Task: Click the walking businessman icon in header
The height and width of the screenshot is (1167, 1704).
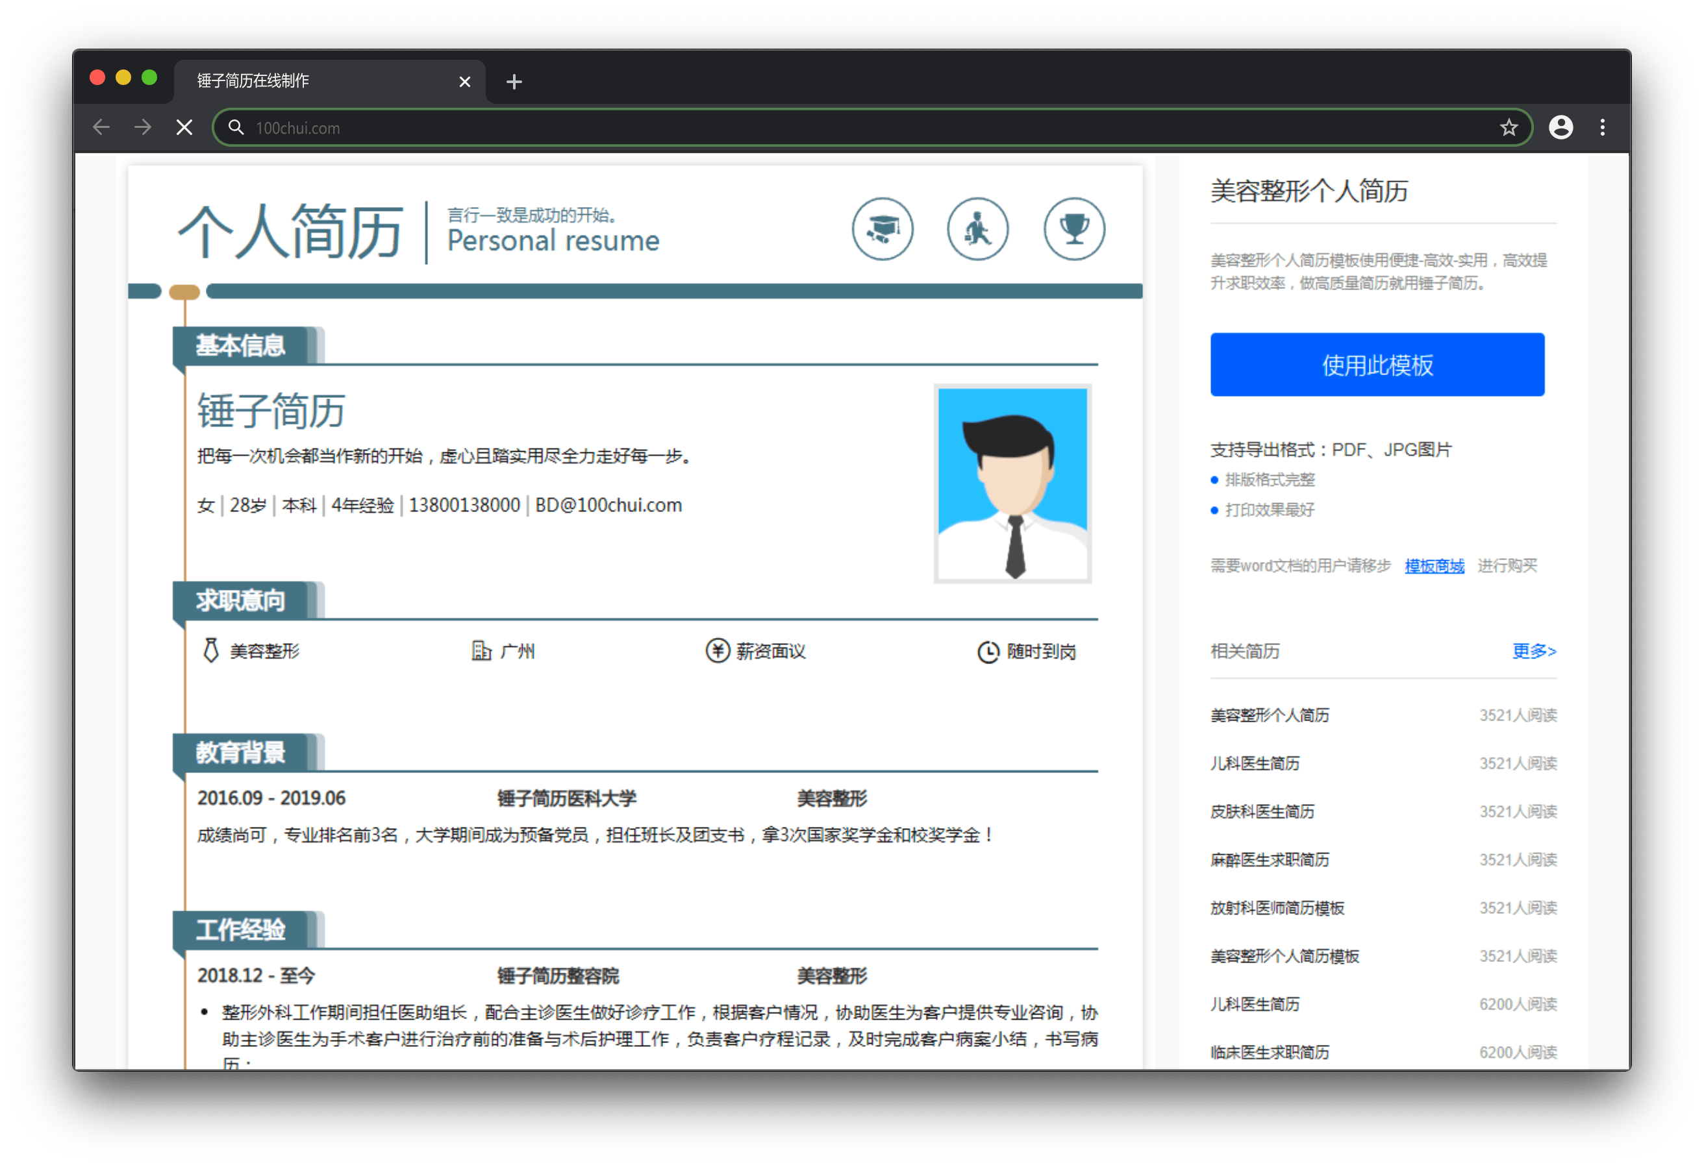Action: click(x=977, y=228)
